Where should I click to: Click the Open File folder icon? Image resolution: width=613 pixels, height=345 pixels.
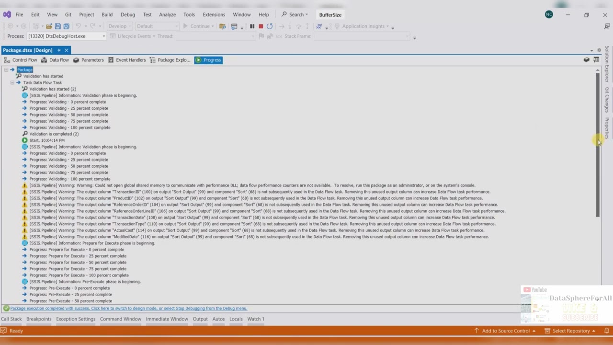click(49, 26)
